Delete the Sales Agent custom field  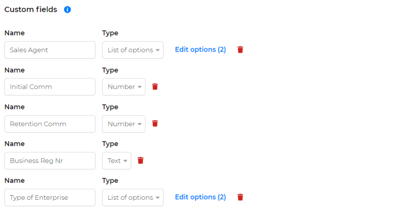pyautogui.click(x=240, y=50)
